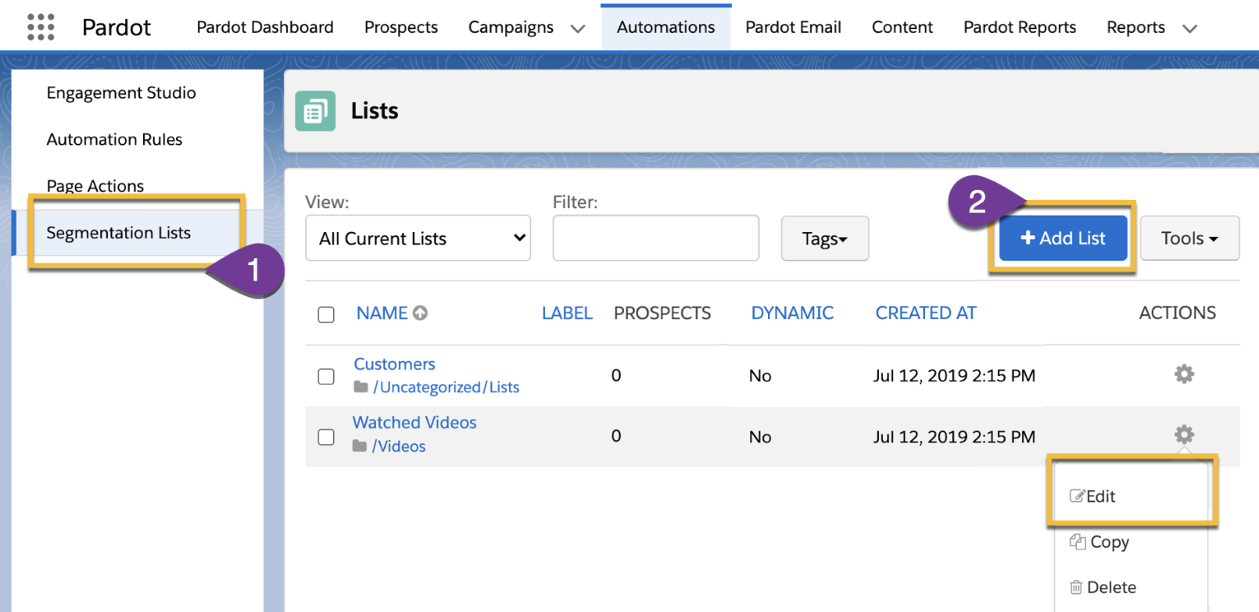The height and width of the screenshot is (612, 1259).
Task: Click Watched Videos created date Jul 12, 2019
Action: (954, 437)
